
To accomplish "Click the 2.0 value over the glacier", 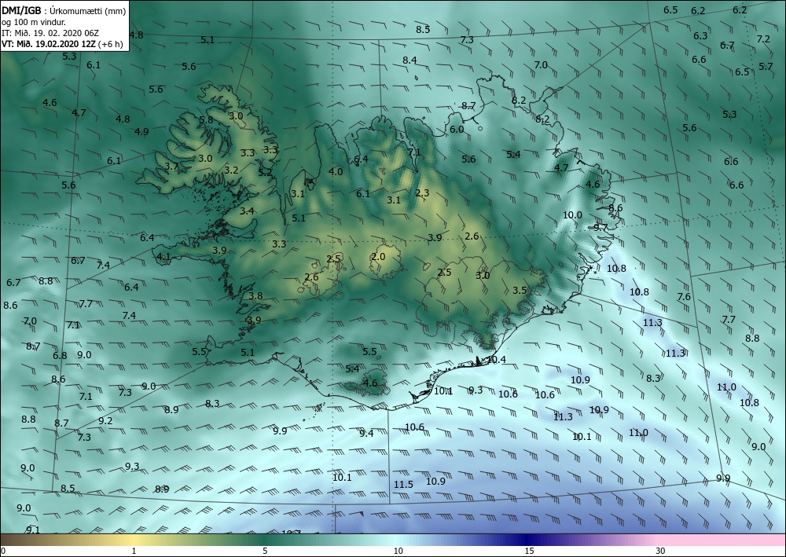I will tap(378, 256).
